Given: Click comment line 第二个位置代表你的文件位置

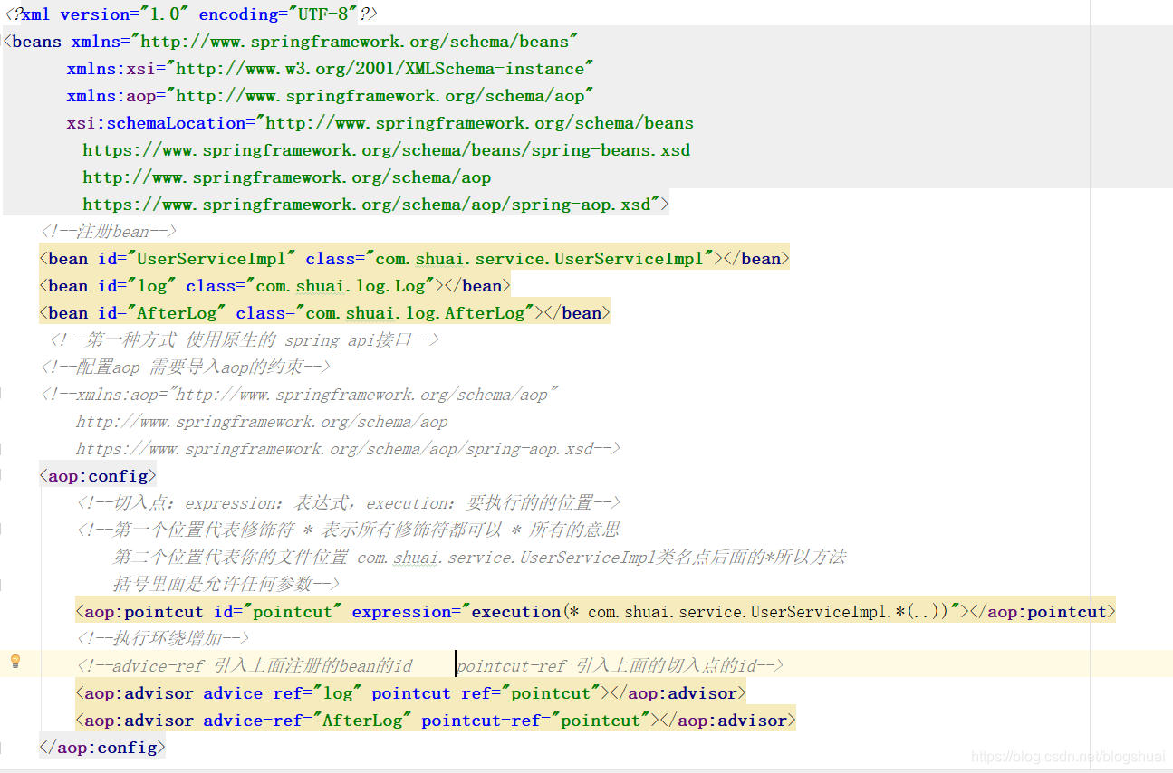Looking at the screenshot, I should click(x=479, y=558).
